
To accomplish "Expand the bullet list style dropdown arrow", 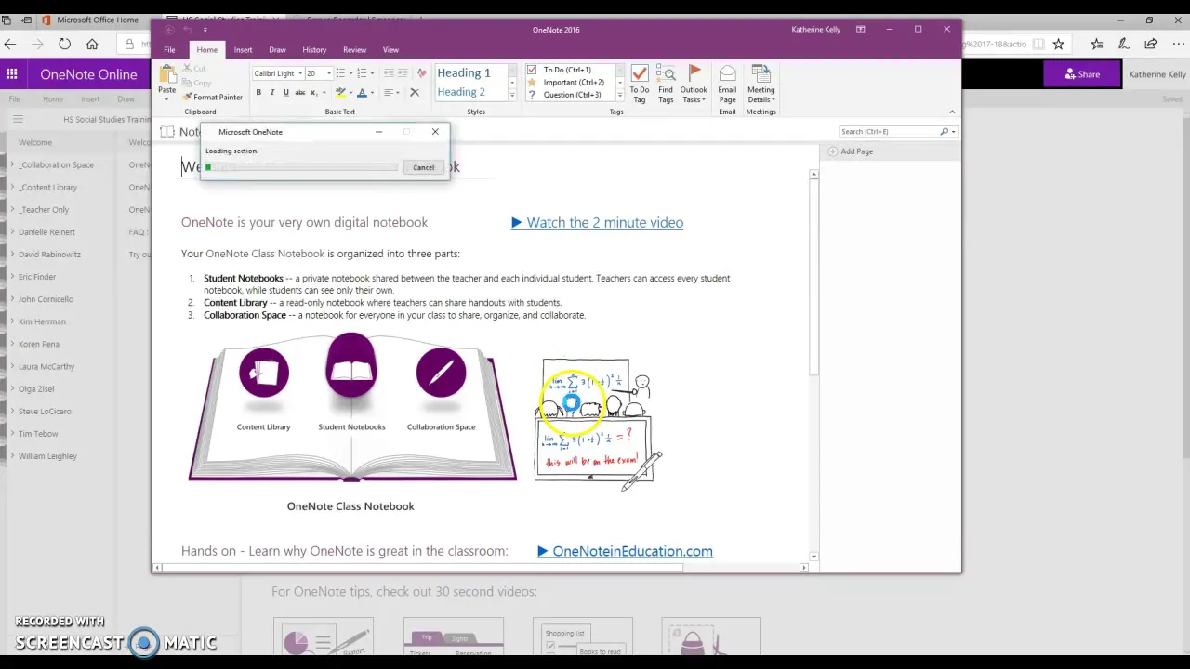I will tap(350, 73).
